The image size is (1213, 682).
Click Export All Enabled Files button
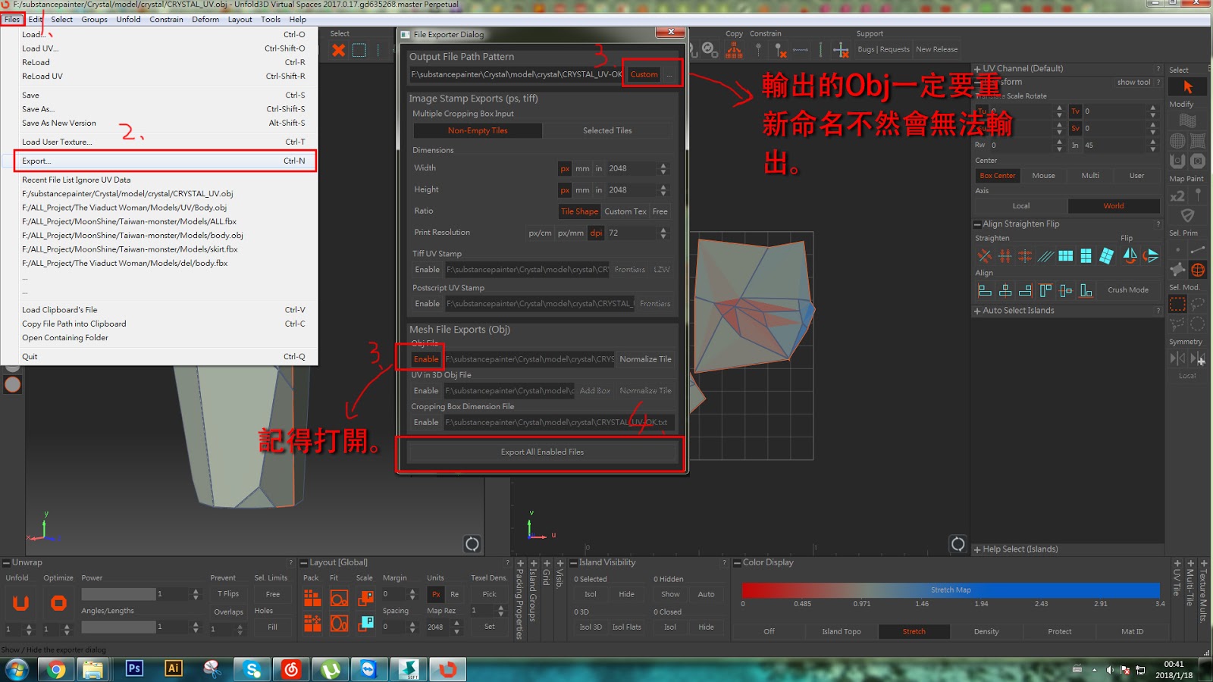click(x=542, y=452)
